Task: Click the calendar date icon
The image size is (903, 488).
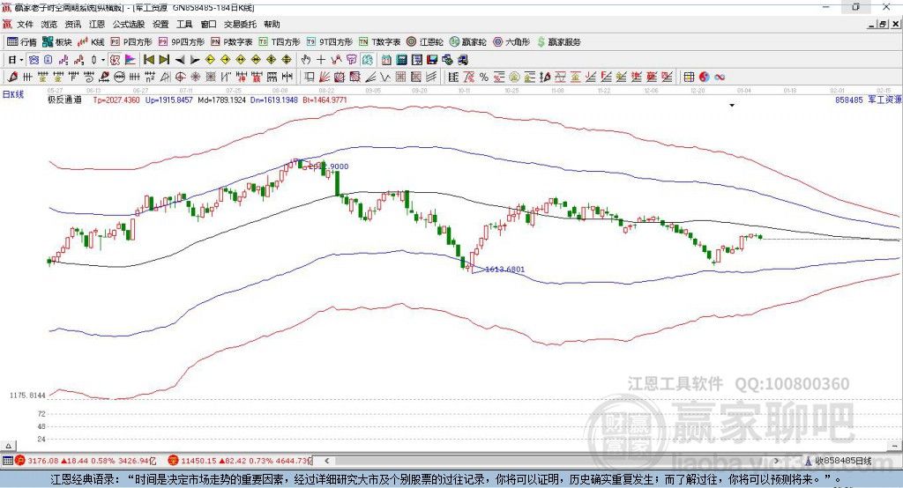Action: pyautogui.click(x=386, y=60)
